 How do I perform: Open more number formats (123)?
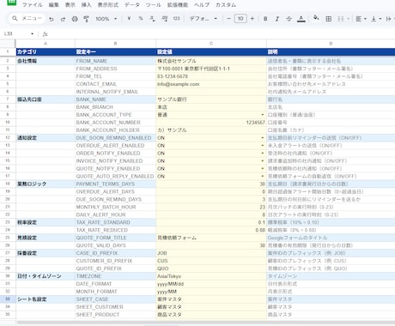tap(177, 19)
